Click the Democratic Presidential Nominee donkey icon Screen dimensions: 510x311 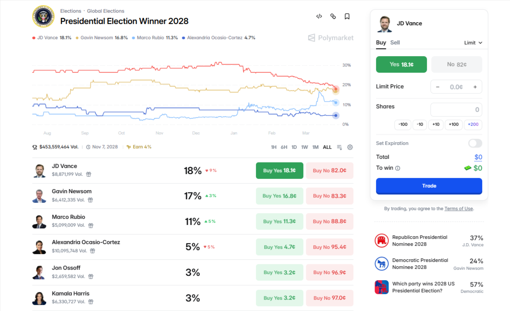(x=381, y=264)
